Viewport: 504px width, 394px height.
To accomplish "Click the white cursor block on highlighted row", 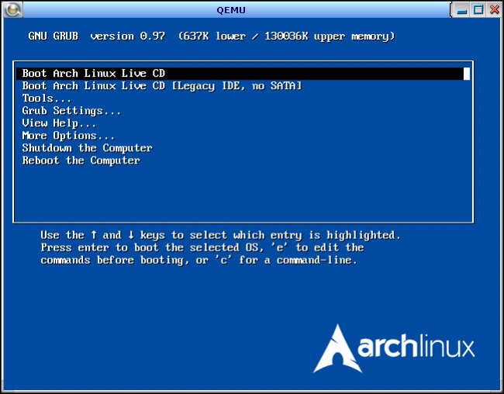I will tap(467, 74).
